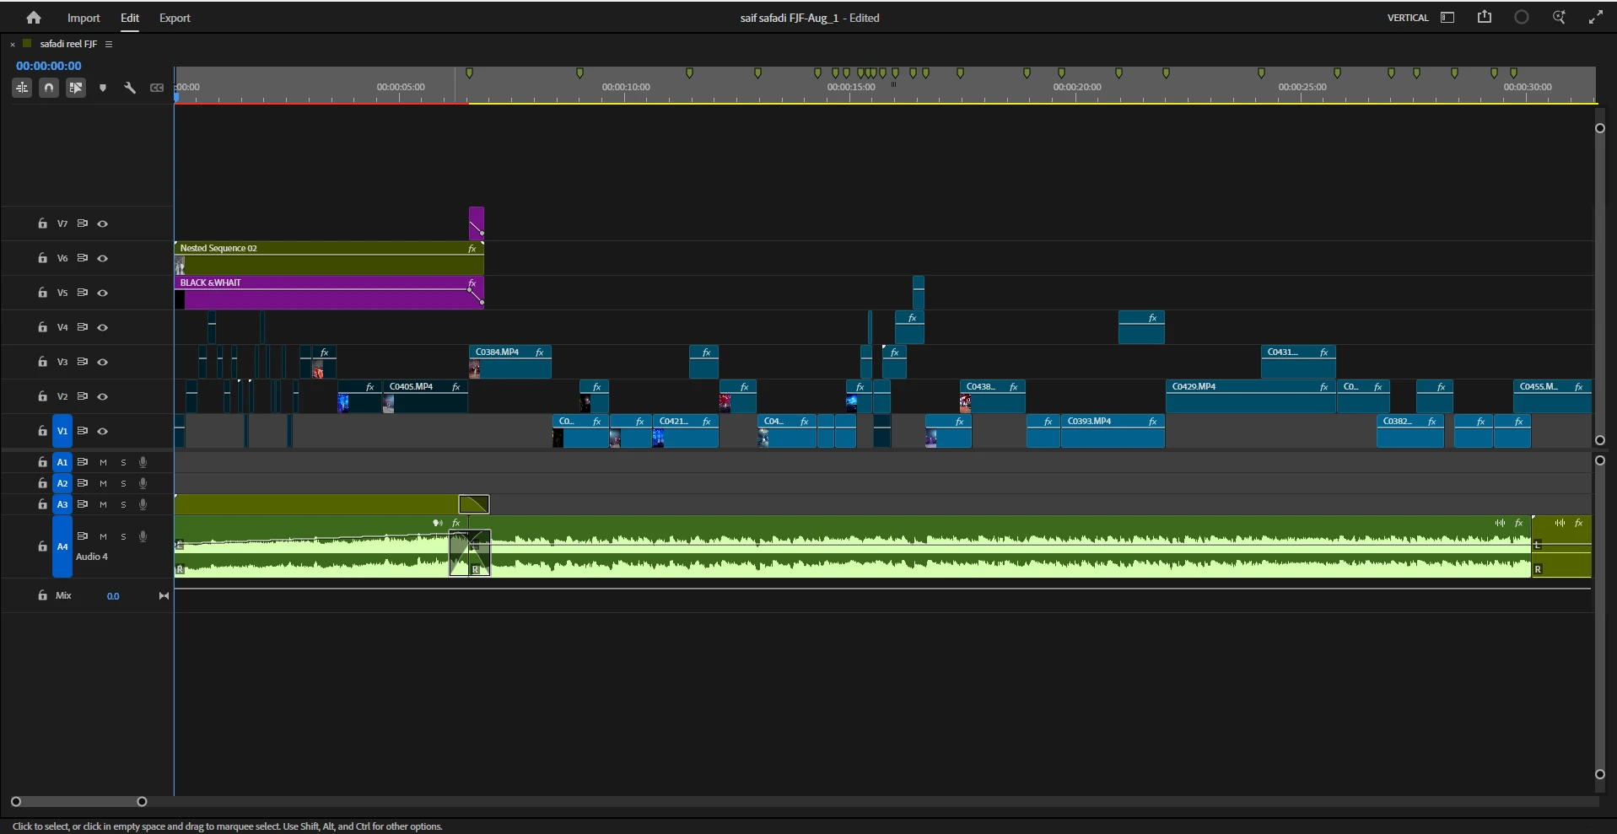Select the C0429.MP4 clip on V2
The image size is (1617, 834).
1251,396
